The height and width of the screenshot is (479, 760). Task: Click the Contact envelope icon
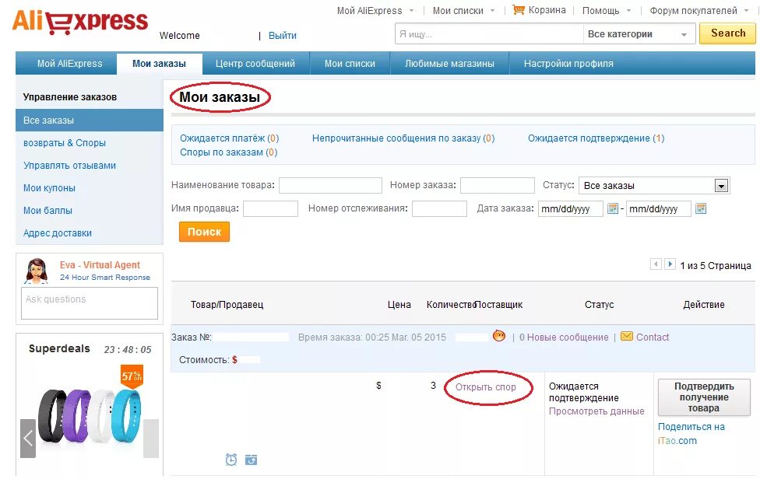[627, 336]
